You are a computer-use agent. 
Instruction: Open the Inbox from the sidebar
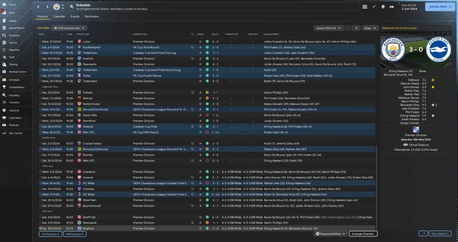tap(12, 13)
